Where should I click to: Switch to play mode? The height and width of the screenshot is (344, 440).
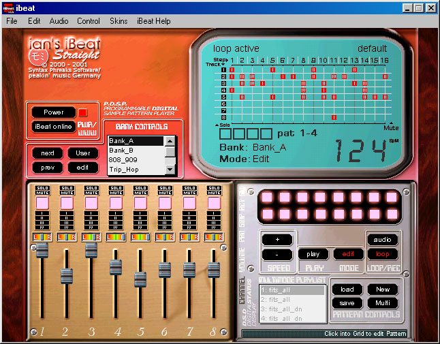[313, 254]
